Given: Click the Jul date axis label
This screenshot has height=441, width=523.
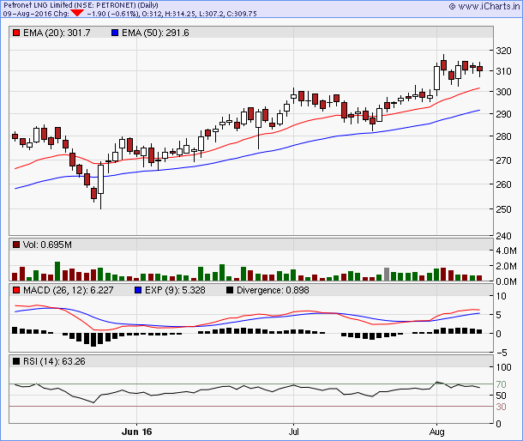Looking at the screenshot, I should [x=293, y=432].
